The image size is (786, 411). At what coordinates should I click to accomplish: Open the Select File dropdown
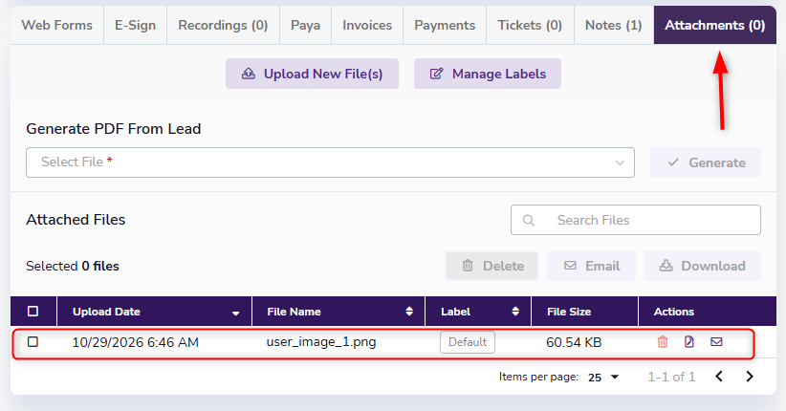pos(330,162)
